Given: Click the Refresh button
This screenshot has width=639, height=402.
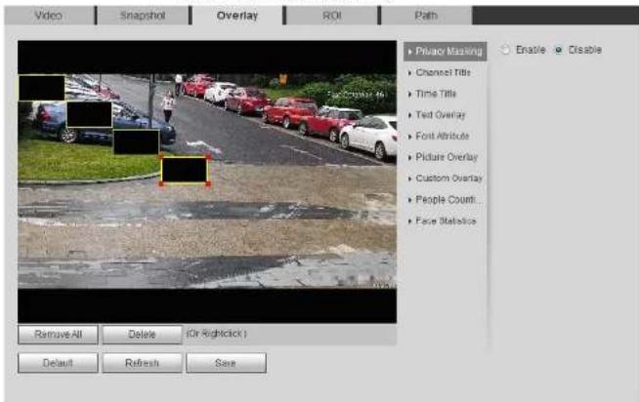Looking at the screenshot, I should pyautogui.click(x=142, y=363).
